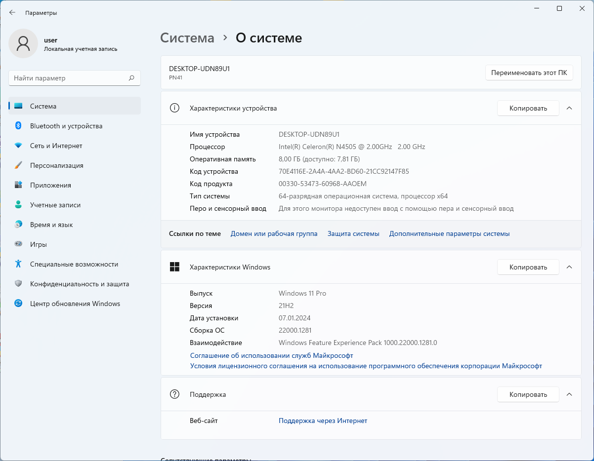
Task: Open Условия лицензионного соглашения link
Action: (366, 366)
